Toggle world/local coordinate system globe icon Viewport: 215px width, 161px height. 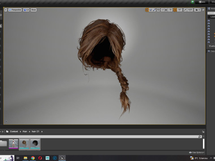tap(158, 10)
